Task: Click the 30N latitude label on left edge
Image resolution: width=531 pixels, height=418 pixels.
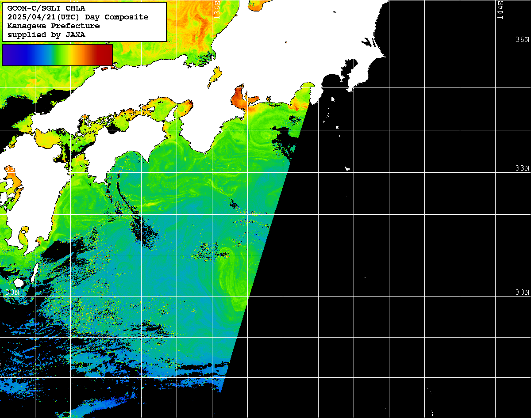Action: point(13,293)
